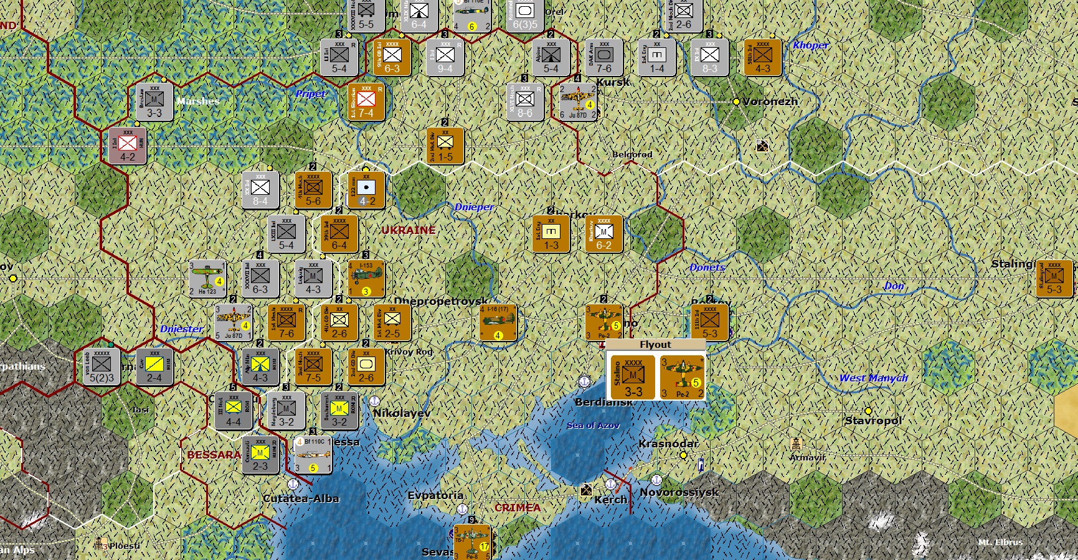Viewport: 1078px width, 560px height.
Task: Select the von Leeb 5(2)3 headquarters counter
Action: coord(102,366)
